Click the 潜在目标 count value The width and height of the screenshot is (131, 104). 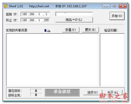[x=36, y=91]
